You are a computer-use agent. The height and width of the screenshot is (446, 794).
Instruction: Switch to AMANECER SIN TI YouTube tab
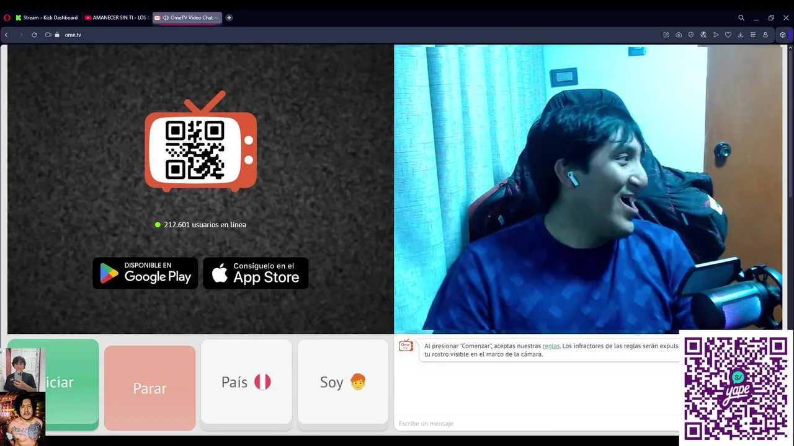pos(116,18)
